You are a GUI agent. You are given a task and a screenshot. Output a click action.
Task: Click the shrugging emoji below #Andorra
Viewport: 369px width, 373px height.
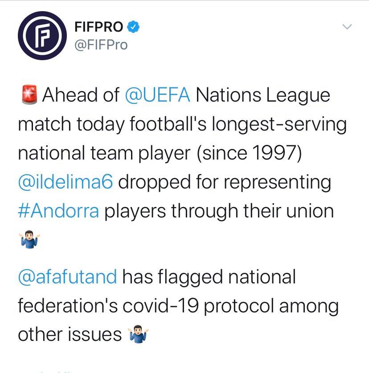[29, 240]
